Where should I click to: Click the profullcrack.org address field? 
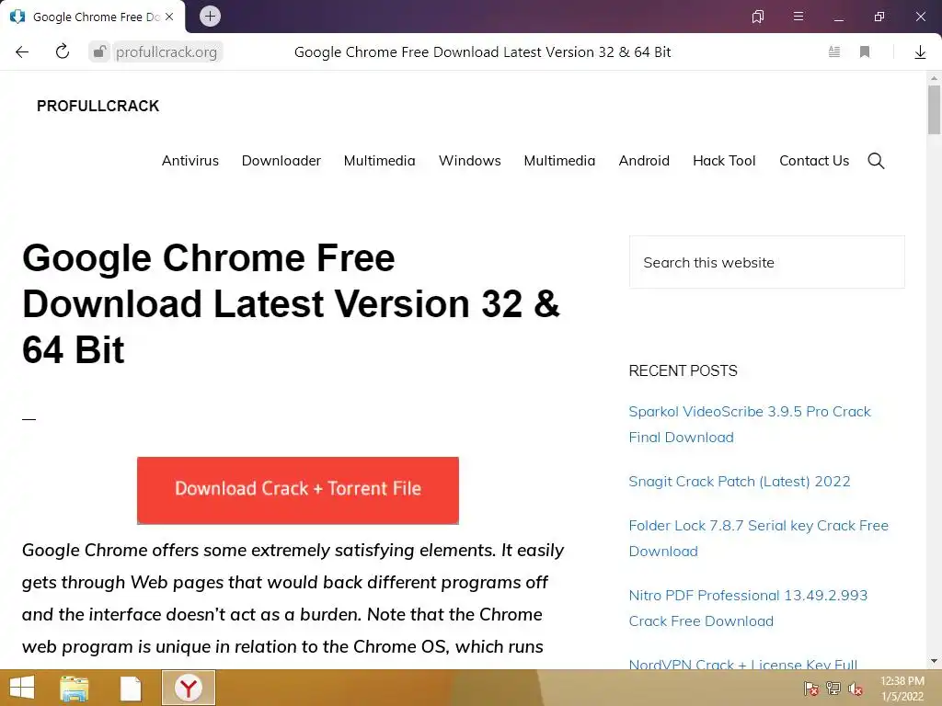coord(167,52)
